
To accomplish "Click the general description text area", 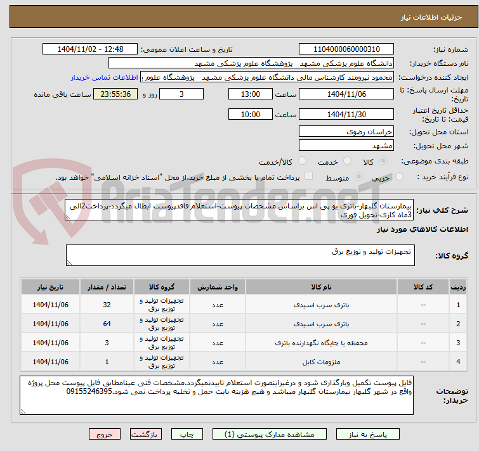I will tap(239, 210).
